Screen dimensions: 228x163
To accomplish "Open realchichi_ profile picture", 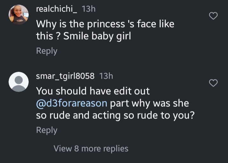I will 18,15.
